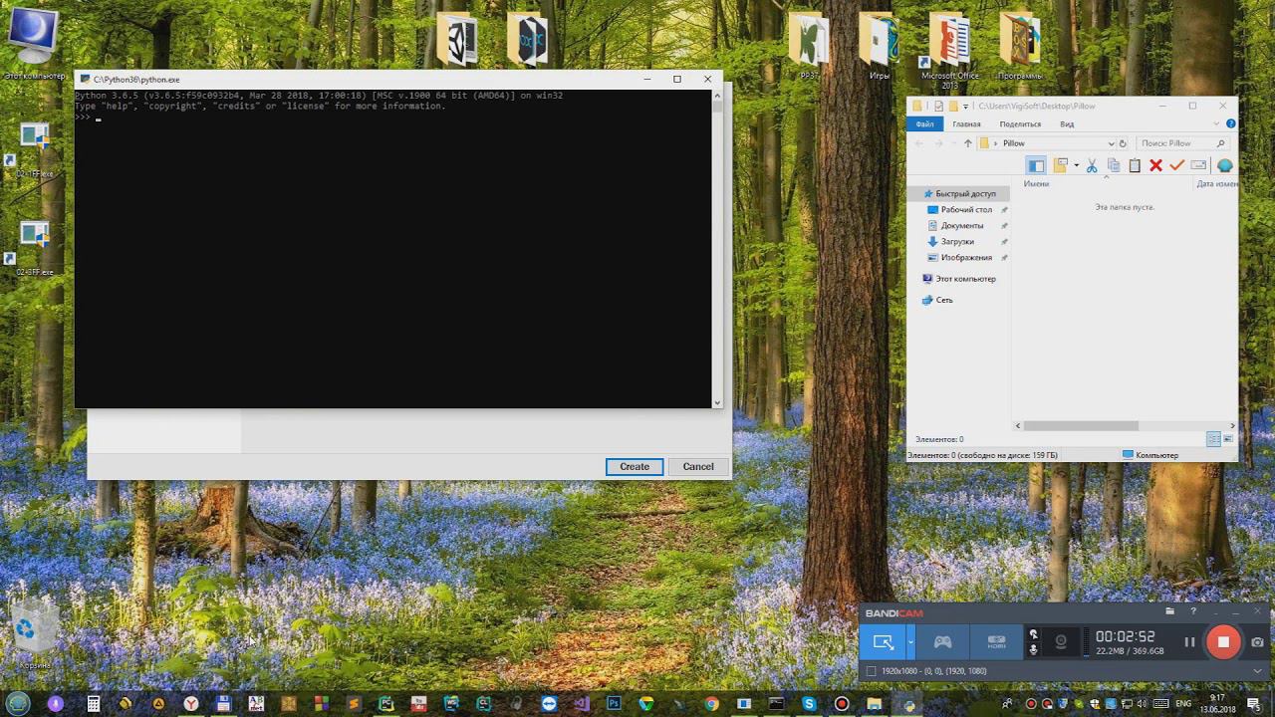Click the horizontal scrollbar in Explorer file list
The width and height of the screenshot is (1275, 717).
(1081, 426)
